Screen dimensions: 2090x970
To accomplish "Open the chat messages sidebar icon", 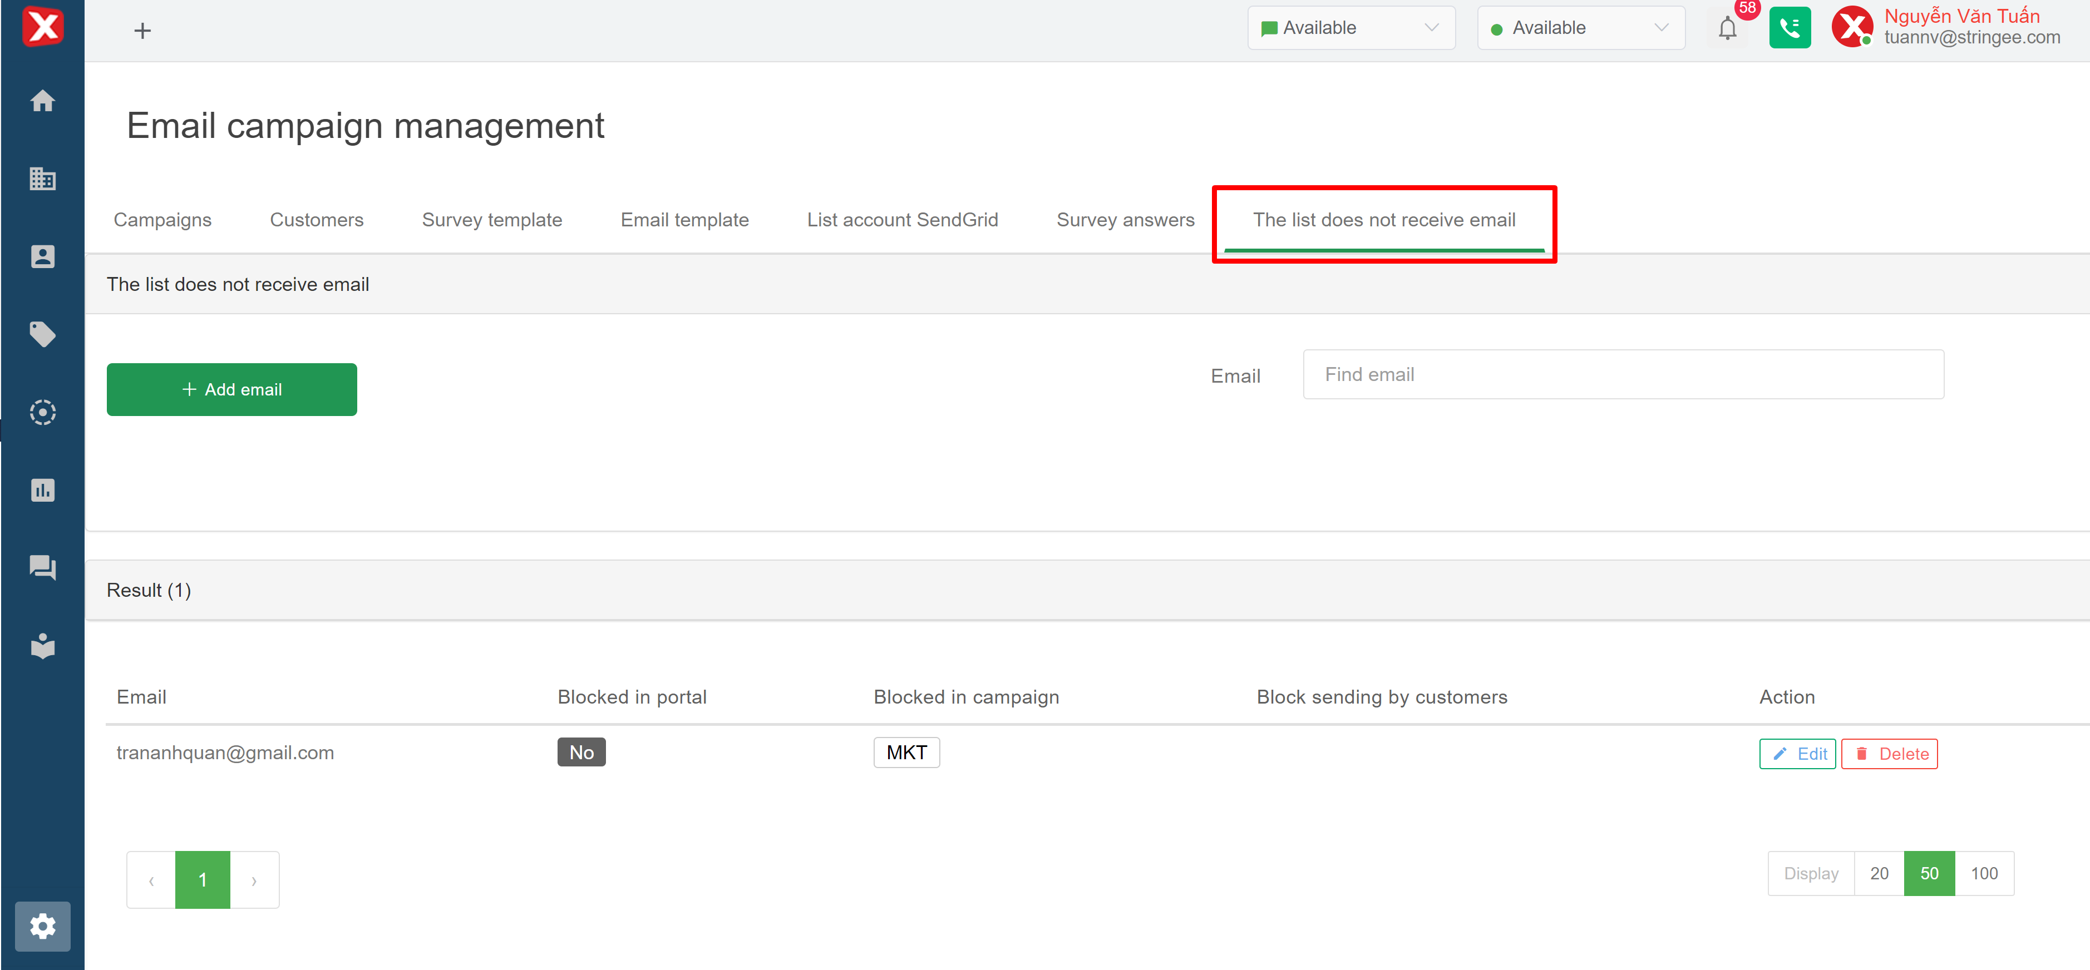I will (42, 567).
